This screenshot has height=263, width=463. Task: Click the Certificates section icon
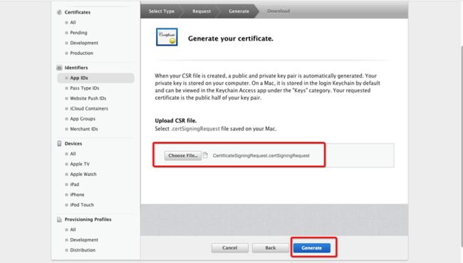pos(59,12)
